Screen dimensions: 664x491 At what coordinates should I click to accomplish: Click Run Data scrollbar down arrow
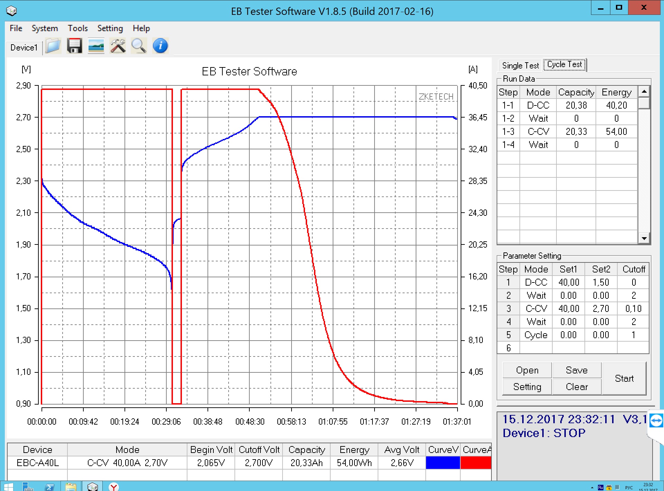[x=644, y=238]
